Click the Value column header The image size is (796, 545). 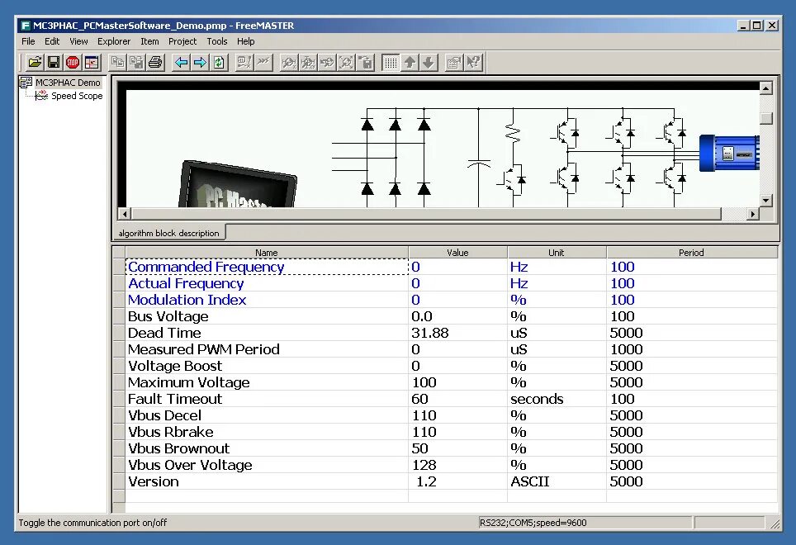457,252
